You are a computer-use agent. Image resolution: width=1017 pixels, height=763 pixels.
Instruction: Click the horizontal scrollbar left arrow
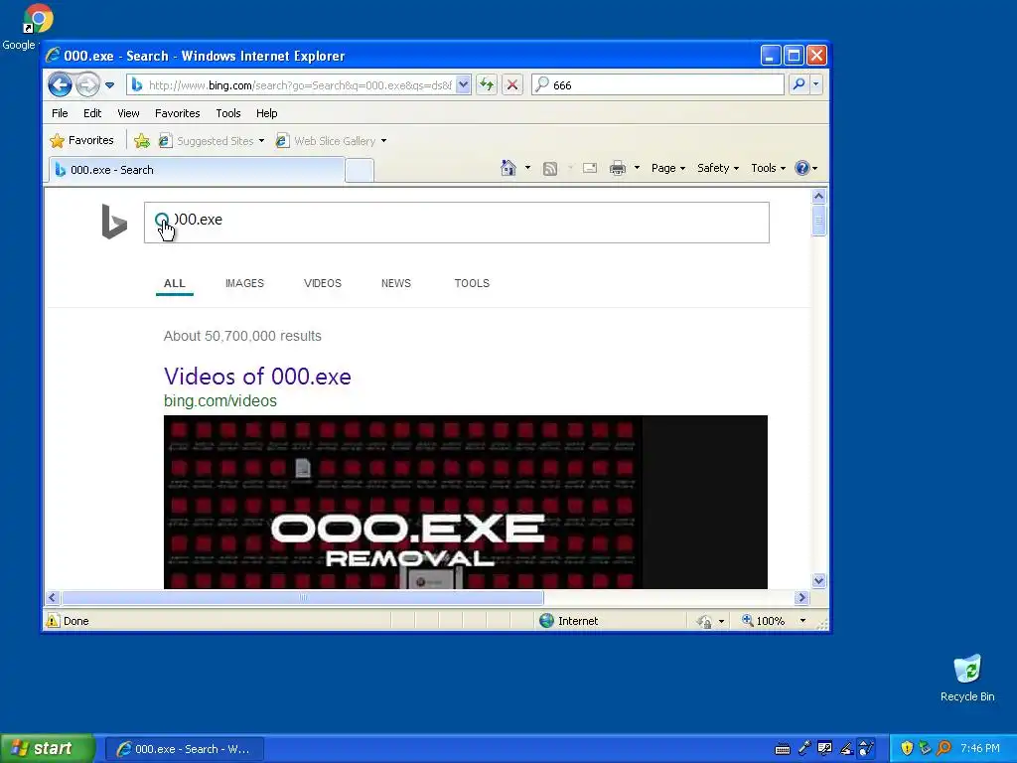pos(54,597)
